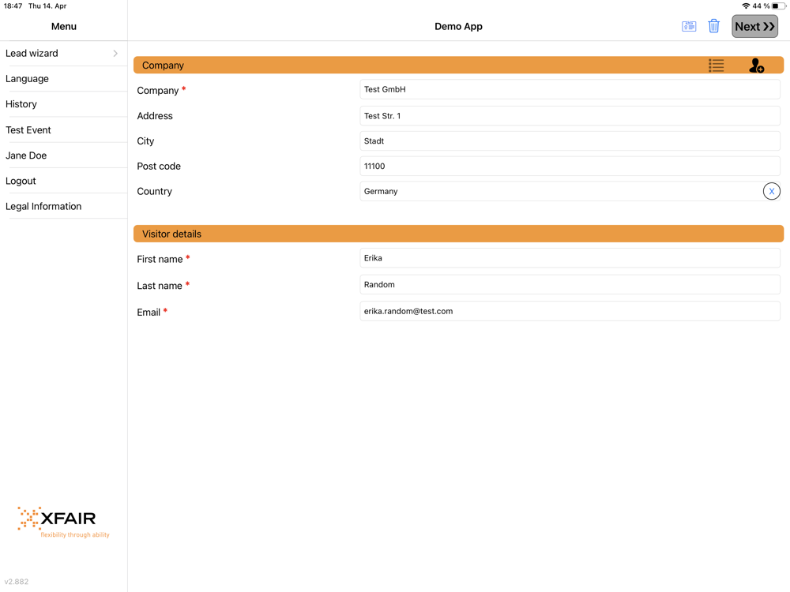The height and width of the screenshot is (592, 790).
Task: Click the 18:47 clock in status bar
Action: (x=13, y=6)
